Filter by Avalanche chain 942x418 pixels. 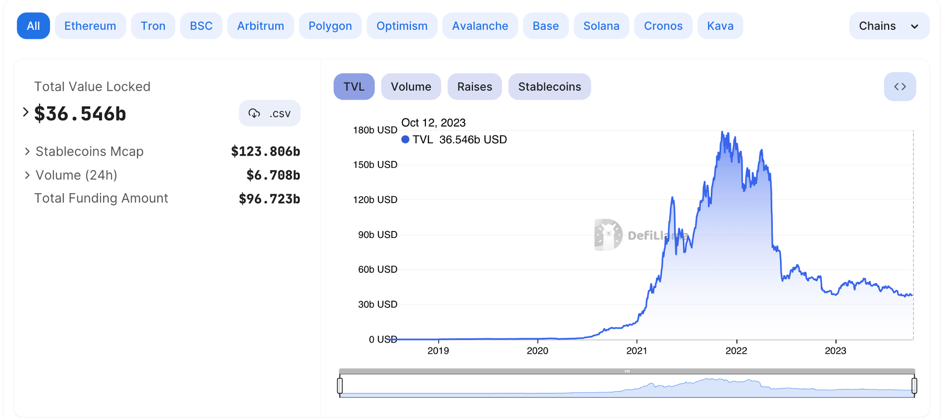click(480, 26)
